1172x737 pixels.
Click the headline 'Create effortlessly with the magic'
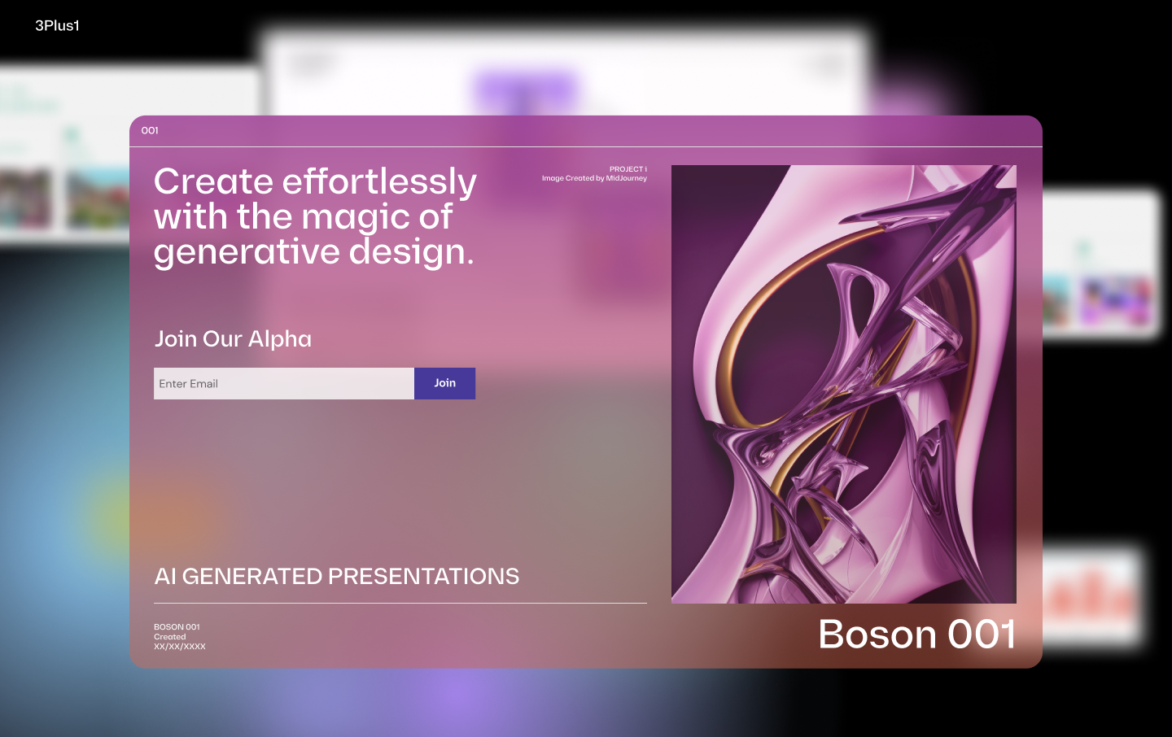315,216
